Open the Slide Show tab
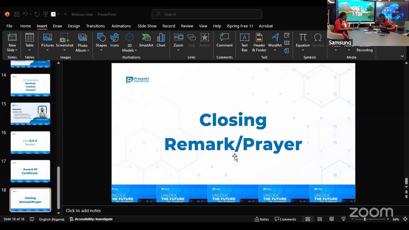The image size is (409, 230). pyautogui.click(x=147, y=26)
